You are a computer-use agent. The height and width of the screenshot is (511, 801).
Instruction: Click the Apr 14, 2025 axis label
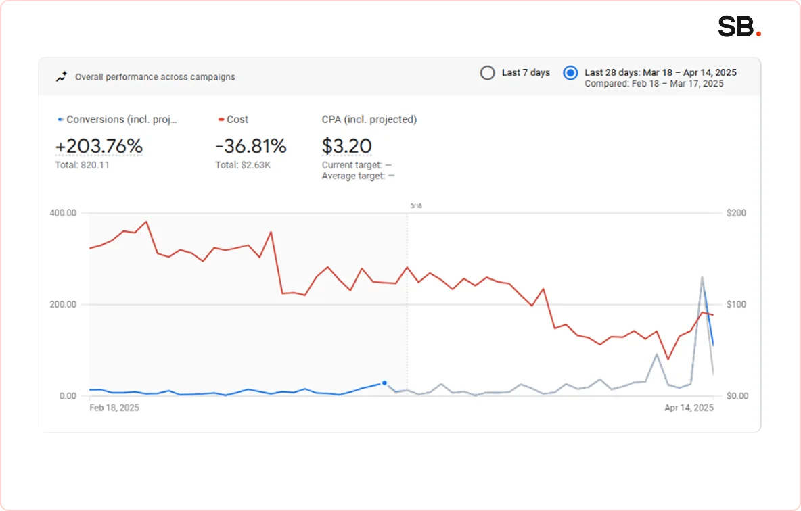(x=689, y=408)
